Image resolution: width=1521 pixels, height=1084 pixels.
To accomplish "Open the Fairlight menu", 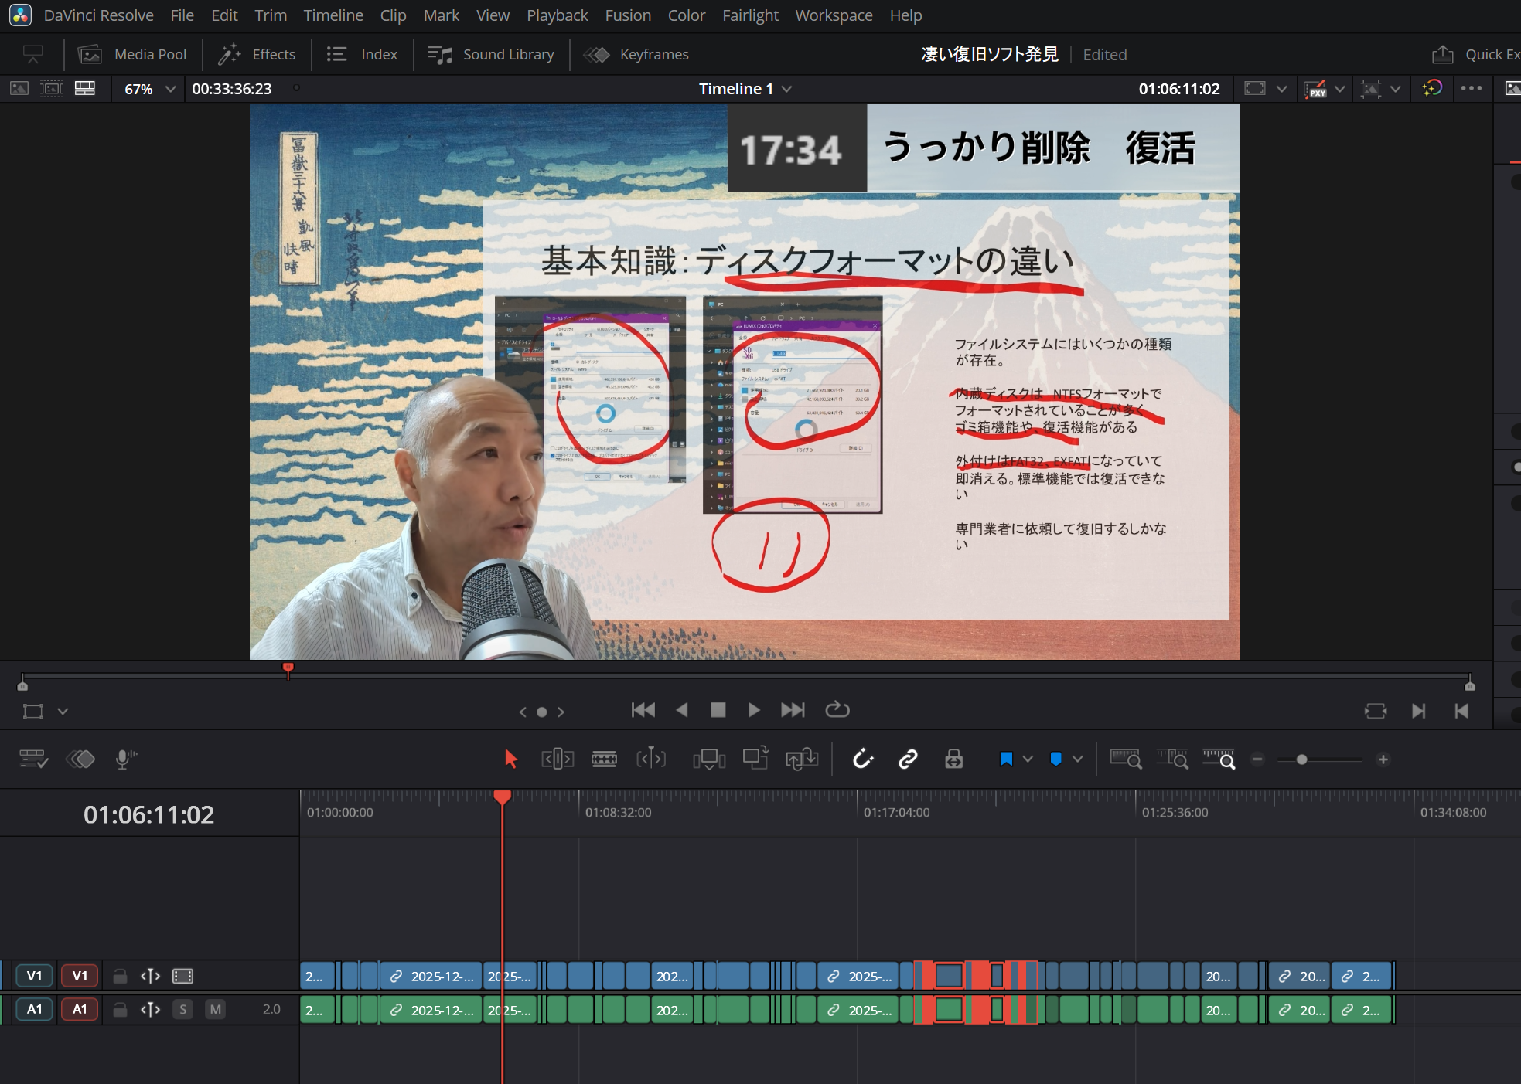I will 749,15.
